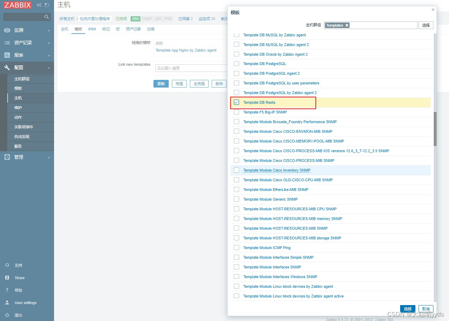Click the eye icon for 监测
This screenshot has width=449, height=321.
(x=7, y=30)
